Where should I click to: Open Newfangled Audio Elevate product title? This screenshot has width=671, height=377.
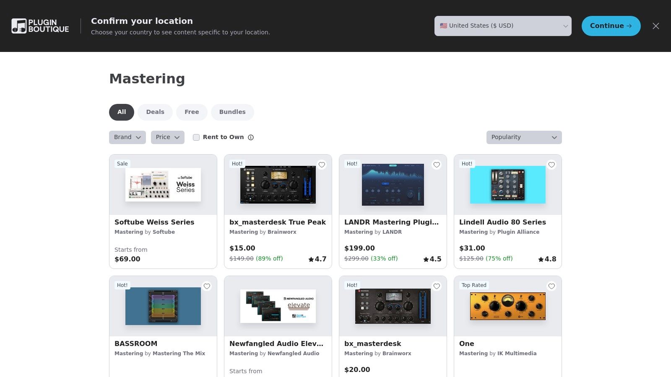click(276, 343)
